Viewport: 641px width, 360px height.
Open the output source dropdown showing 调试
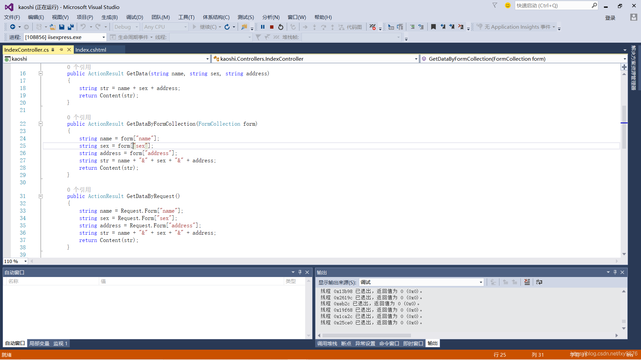[x=481, y=282]
